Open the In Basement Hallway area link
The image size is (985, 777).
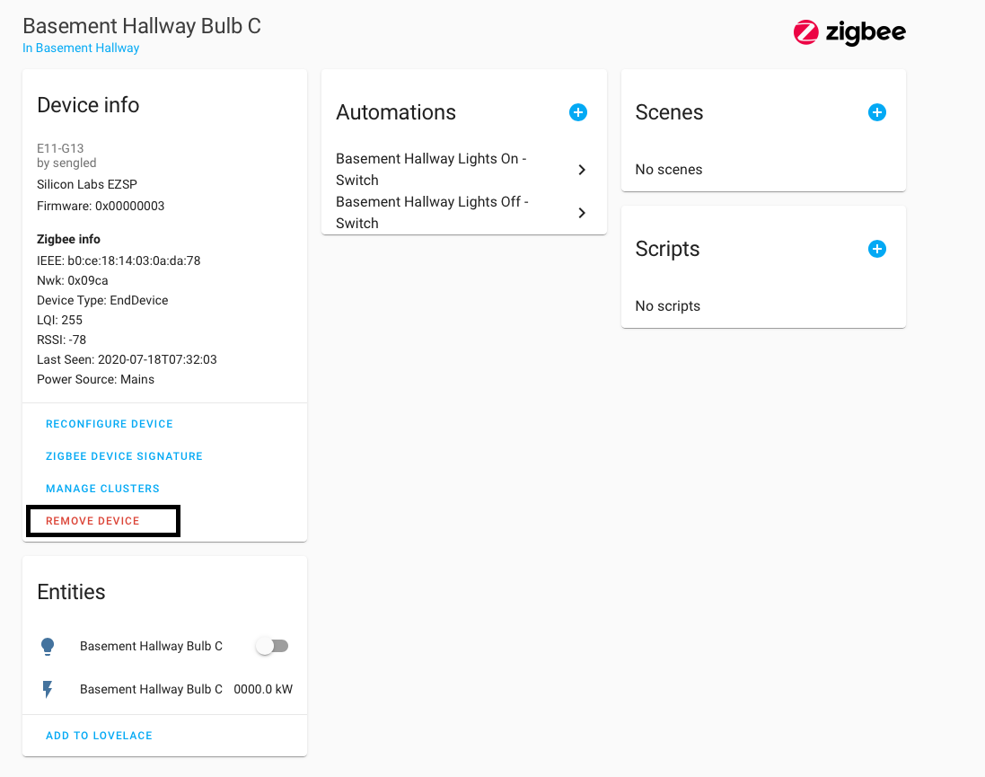pyautogui.click(x=79, y=48)
